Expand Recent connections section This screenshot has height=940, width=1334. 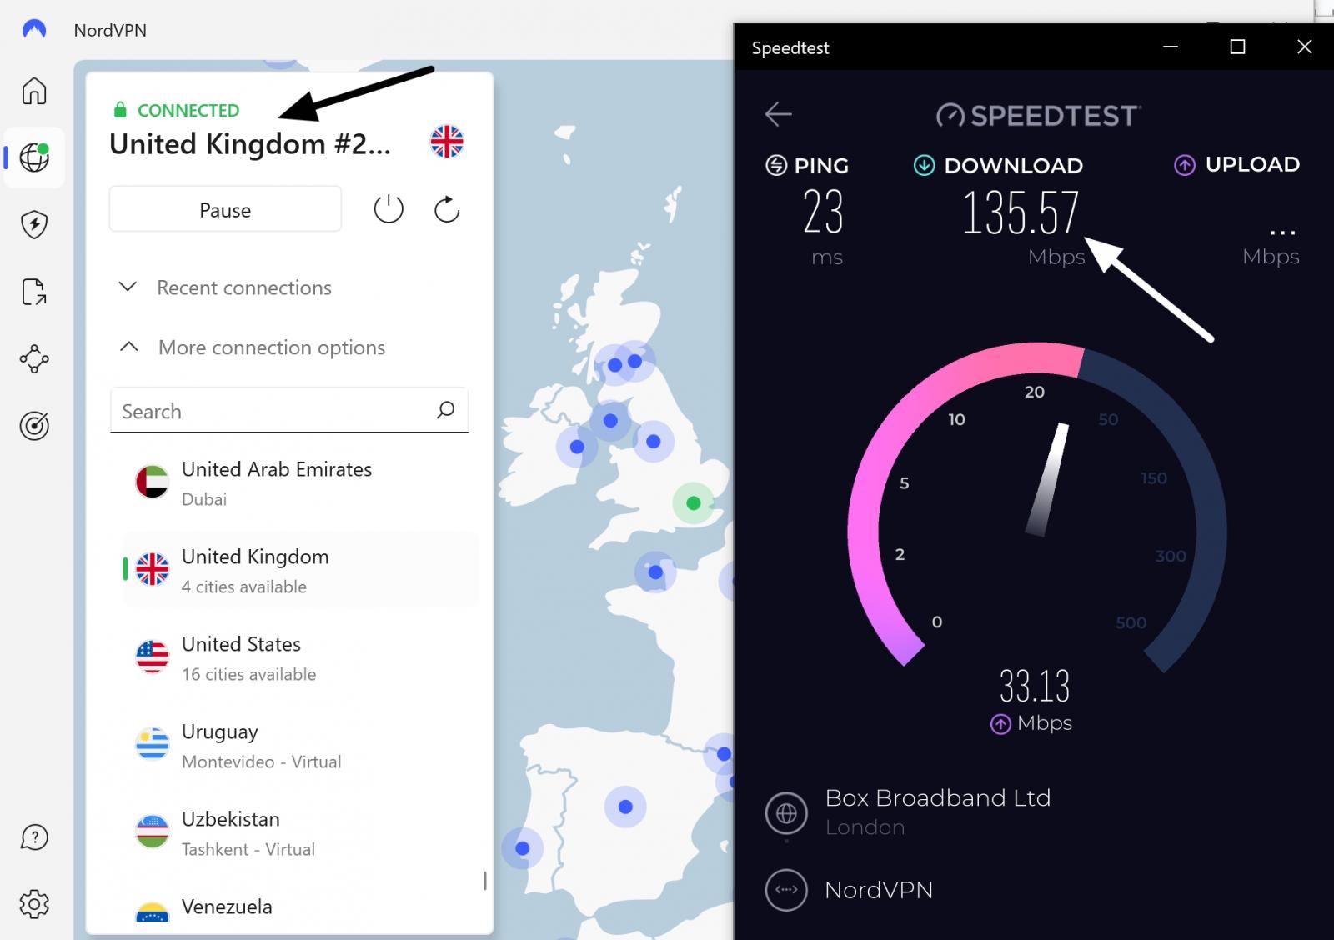pos(243,287)
